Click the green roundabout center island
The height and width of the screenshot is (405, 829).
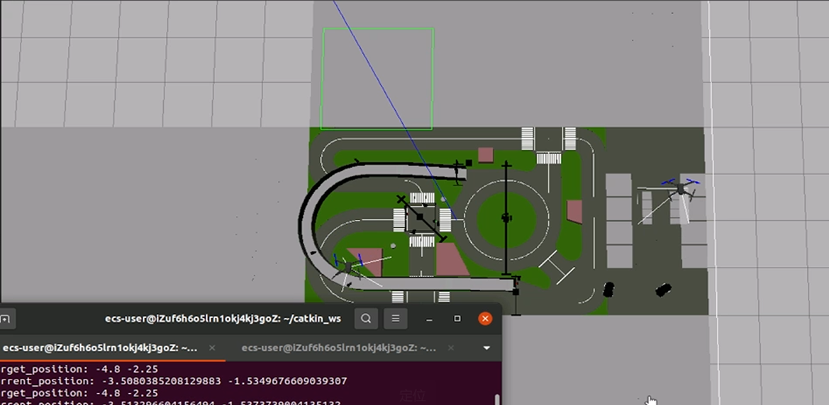(506, 219)
